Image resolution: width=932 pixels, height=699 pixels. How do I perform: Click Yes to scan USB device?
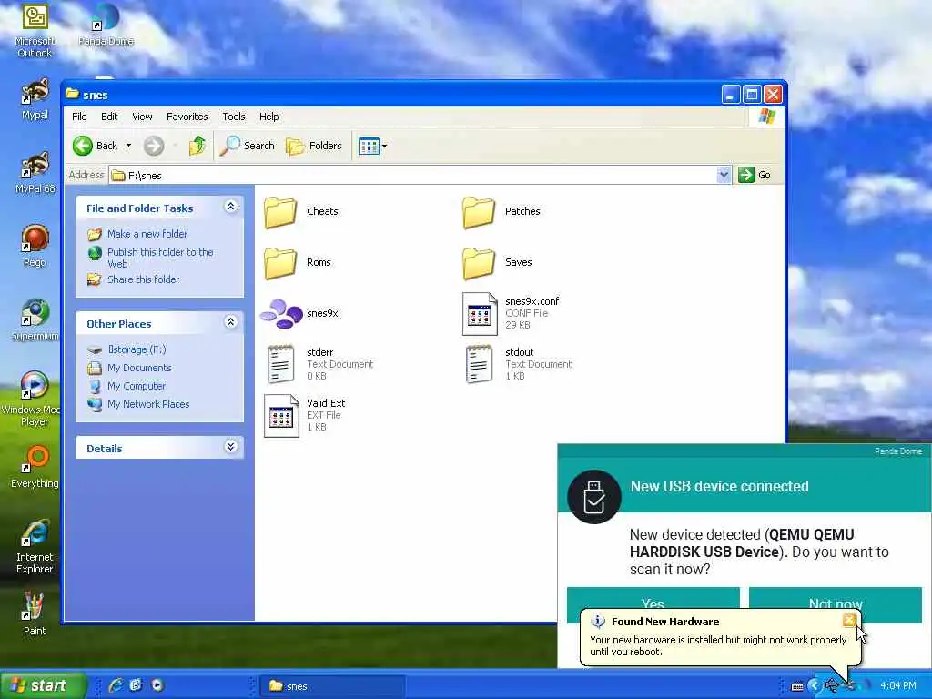click(653, 599)
